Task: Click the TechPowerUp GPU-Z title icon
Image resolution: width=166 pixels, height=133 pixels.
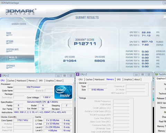Action: 157,74
